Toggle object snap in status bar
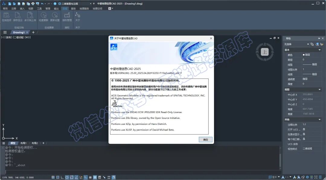The width and height of the screenshot is (326, 180). 72,177
